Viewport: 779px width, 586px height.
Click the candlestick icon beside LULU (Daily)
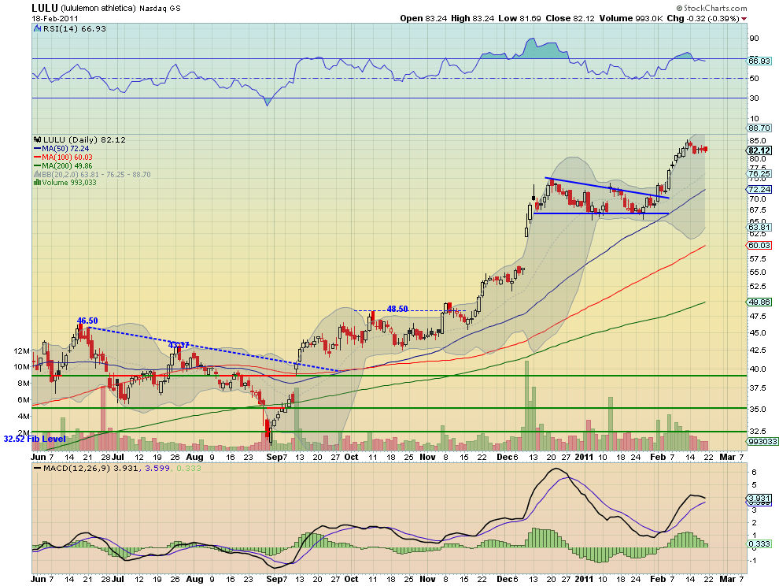point(37,139)
